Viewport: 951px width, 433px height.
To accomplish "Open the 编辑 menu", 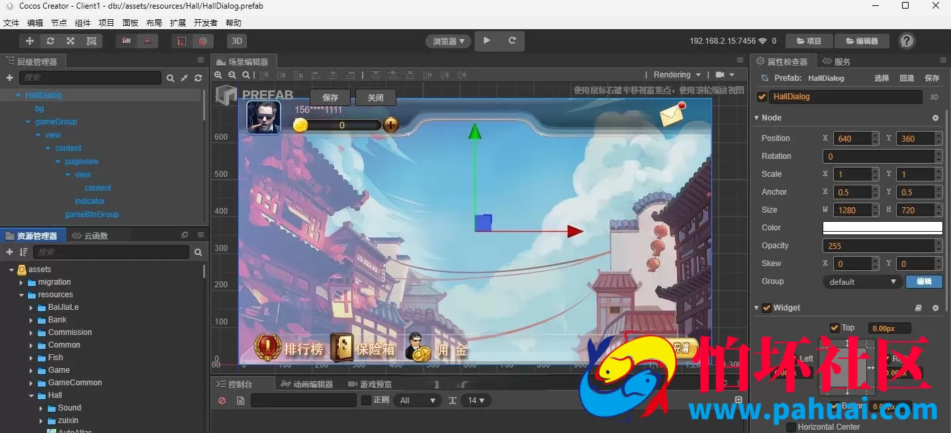I will [x=35, y=23].
